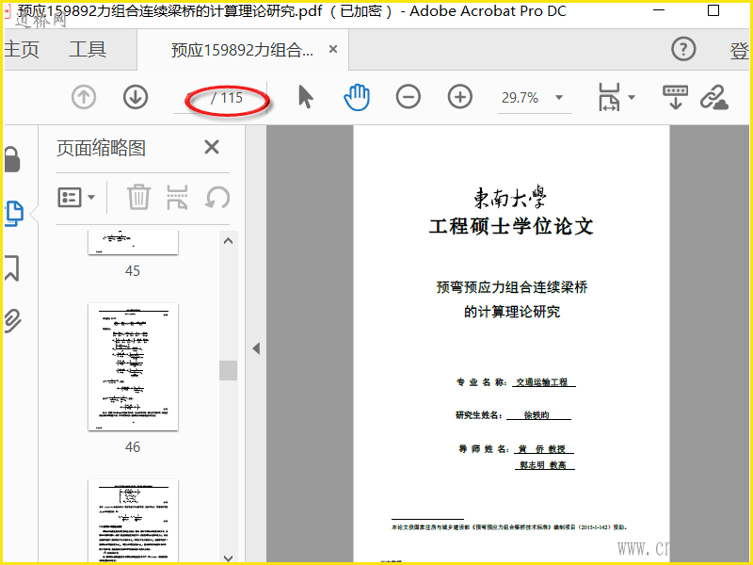Viewport: 753px width, 565px height.
Task: Open the Help question mark
Action: click(683, 49)
